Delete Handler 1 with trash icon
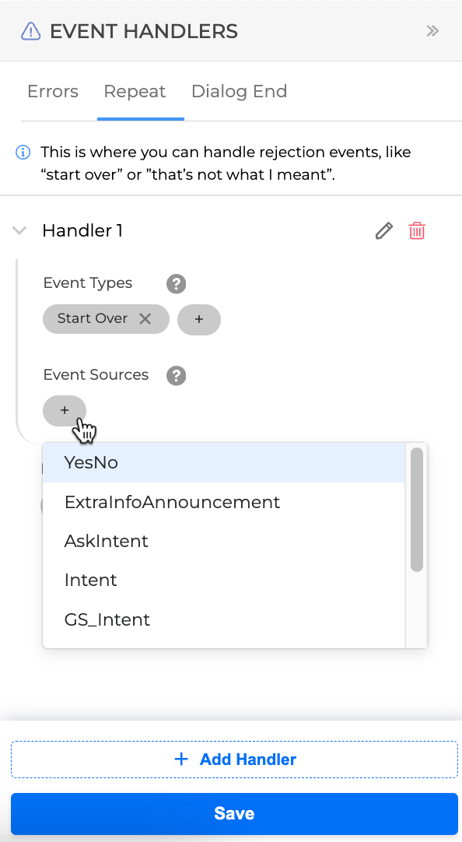Screen dimensions: 462x842 (x=417, y=231)
